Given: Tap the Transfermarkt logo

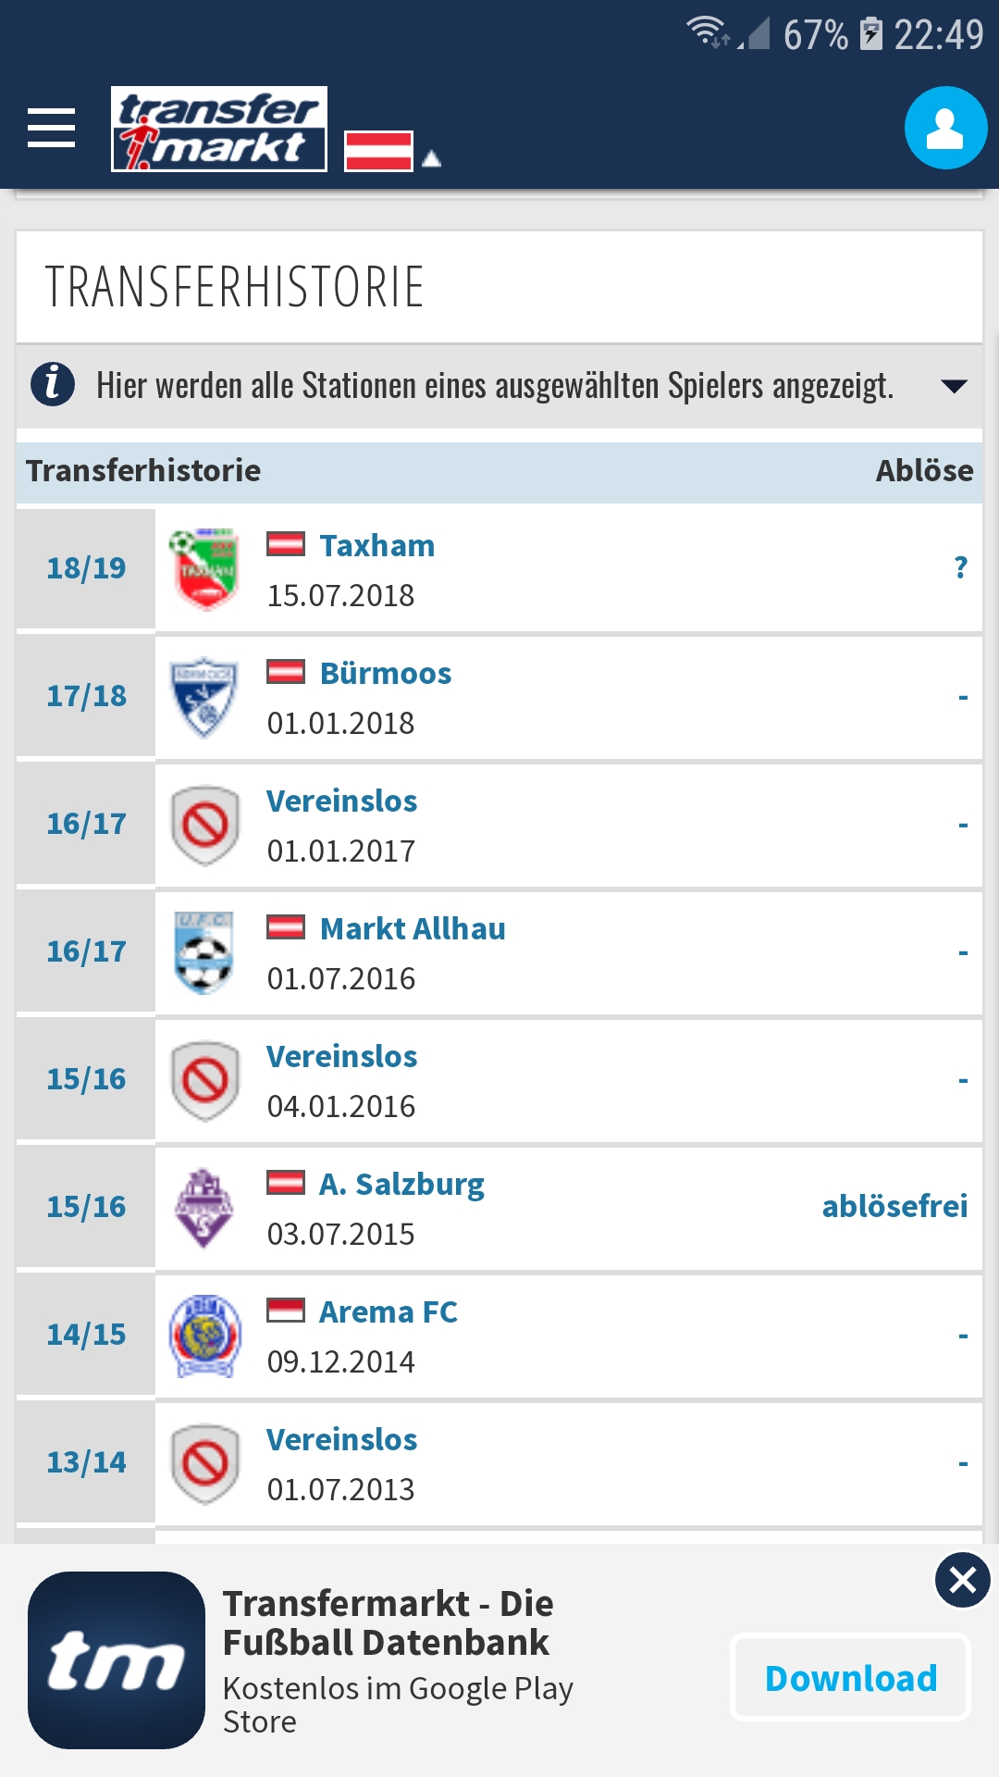Looking at the screenshot, I should pos(219,129).
